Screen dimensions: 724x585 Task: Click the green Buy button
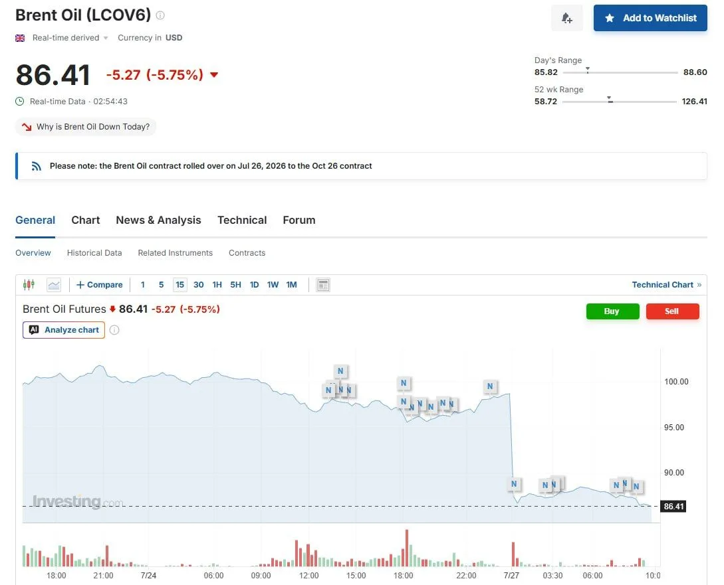pos(612,311)
